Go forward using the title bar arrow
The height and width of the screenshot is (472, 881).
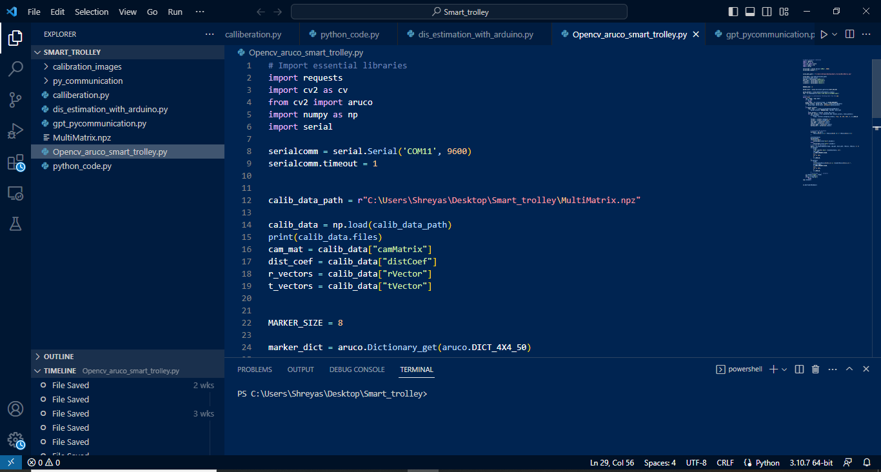point(278,12)
